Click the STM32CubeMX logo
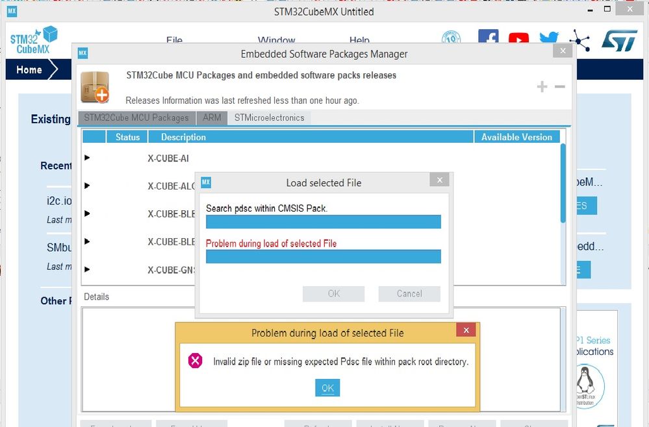Screen dimensions: 649x427 pos(34,40)
